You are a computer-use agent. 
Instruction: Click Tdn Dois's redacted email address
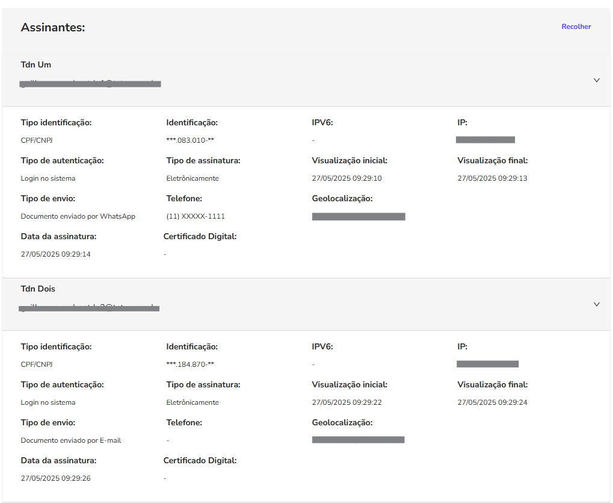click(89, 308)
